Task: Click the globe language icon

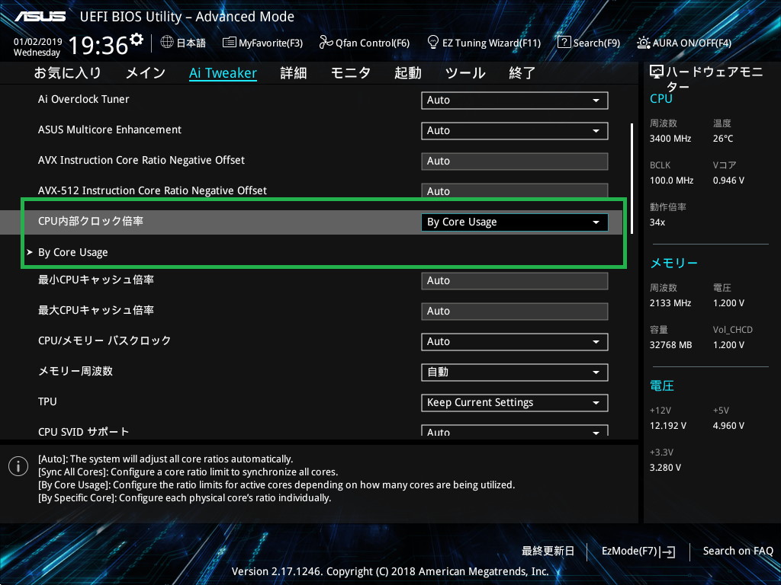Action: click(x=167, y=43)
